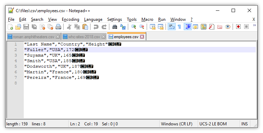
Task: Toggle INS insert mode in status bar
Action: coord(244,124)
